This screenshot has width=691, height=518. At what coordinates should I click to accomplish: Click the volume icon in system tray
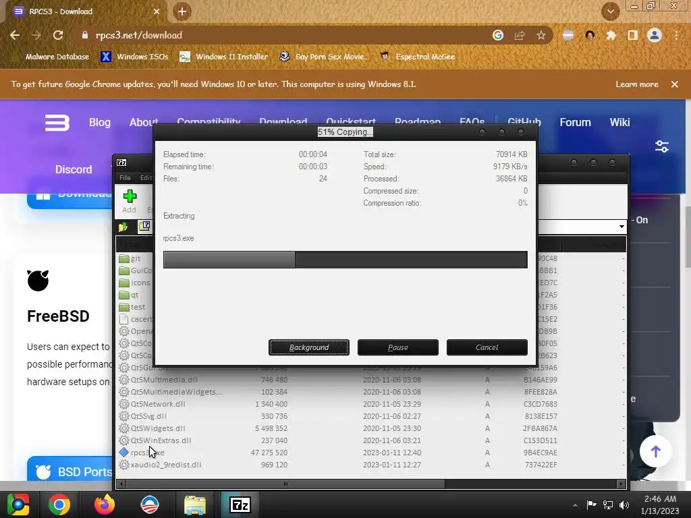click(624, 505)
